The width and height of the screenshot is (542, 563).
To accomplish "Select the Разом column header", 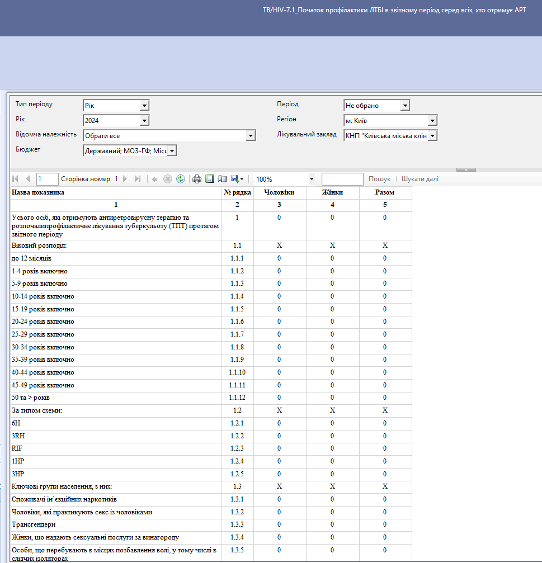I will (385, 192).
